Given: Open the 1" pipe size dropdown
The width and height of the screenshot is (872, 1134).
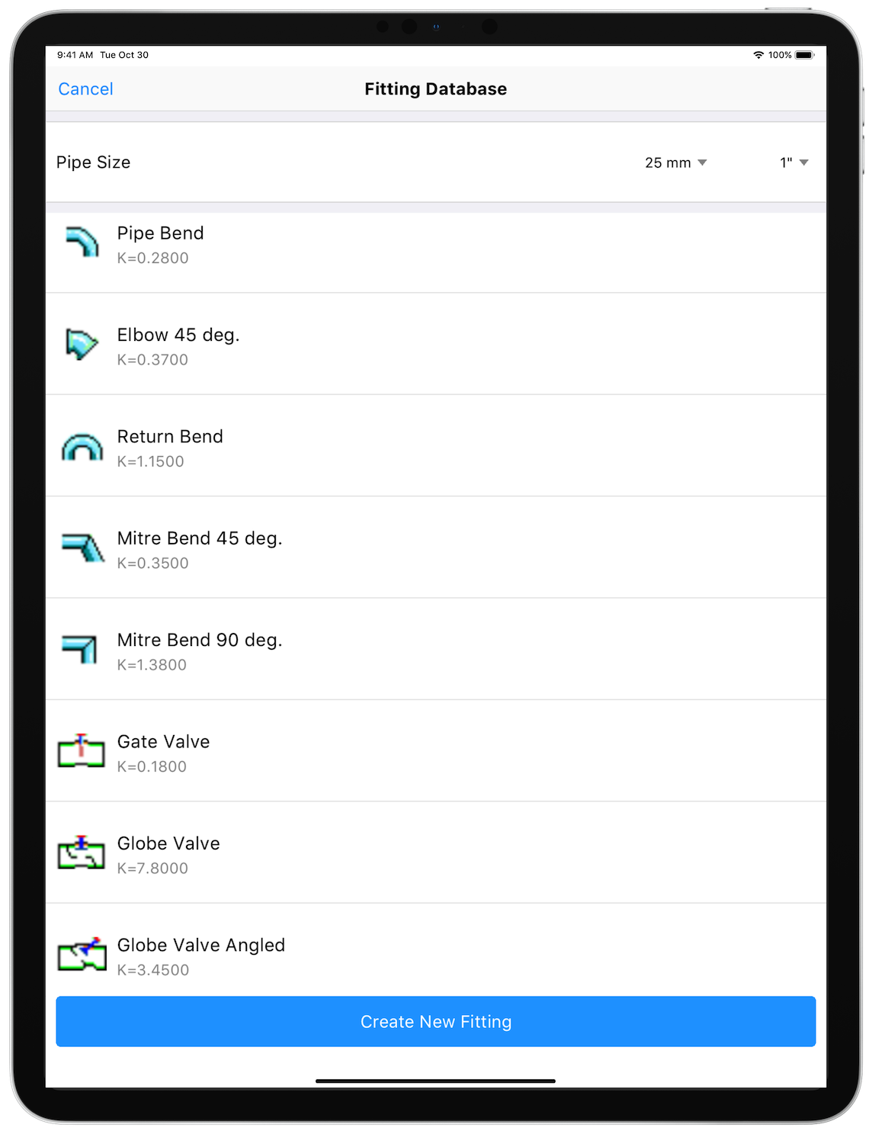Looking at the screenshot, I should (x=793, y=162).
